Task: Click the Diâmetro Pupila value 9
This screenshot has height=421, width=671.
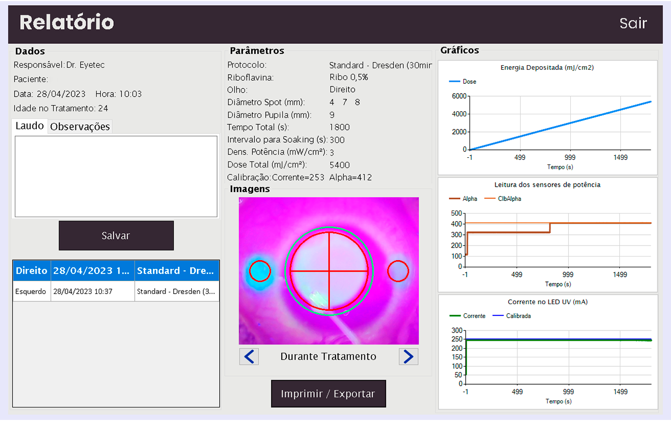Action: pos(332,115)
